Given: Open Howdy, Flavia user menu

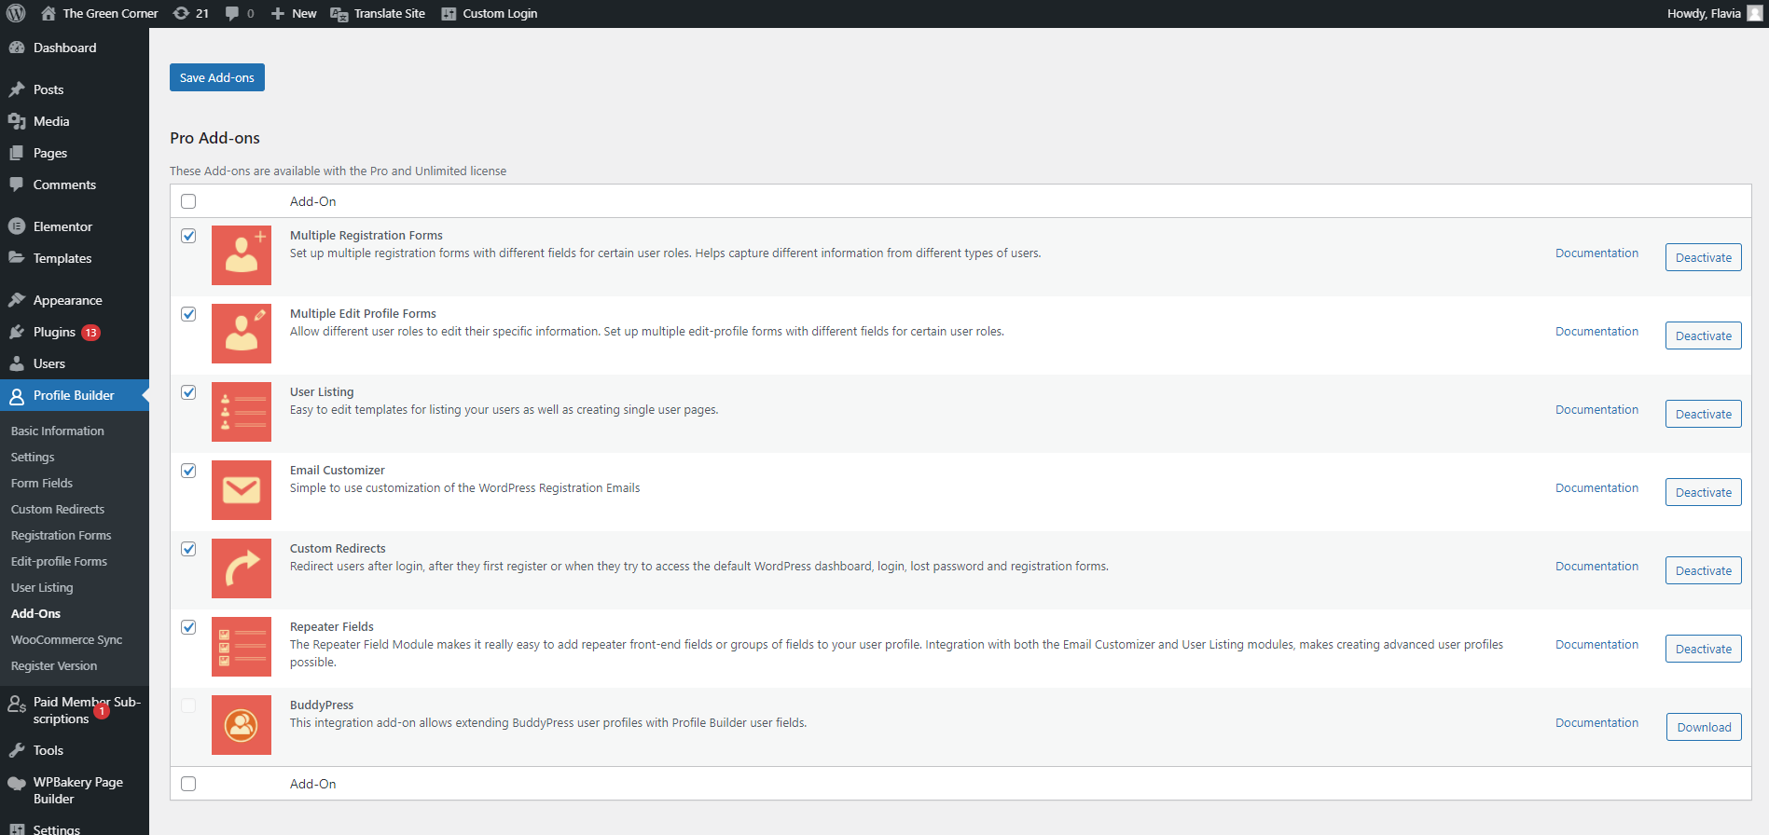Looking at the screenshot, I should click(1714, 13).
